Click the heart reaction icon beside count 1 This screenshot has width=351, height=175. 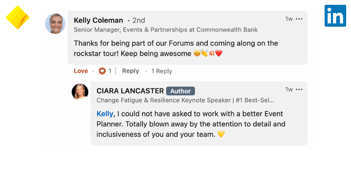tap(102, 71)
